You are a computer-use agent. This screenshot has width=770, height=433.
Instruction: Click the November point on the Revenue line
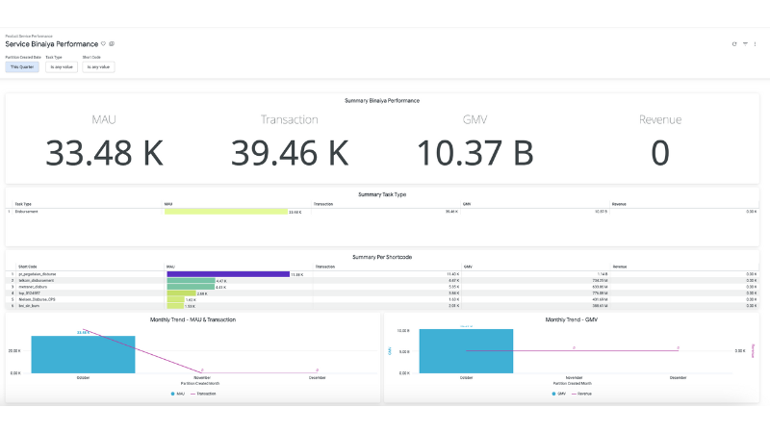pos(574,350)
